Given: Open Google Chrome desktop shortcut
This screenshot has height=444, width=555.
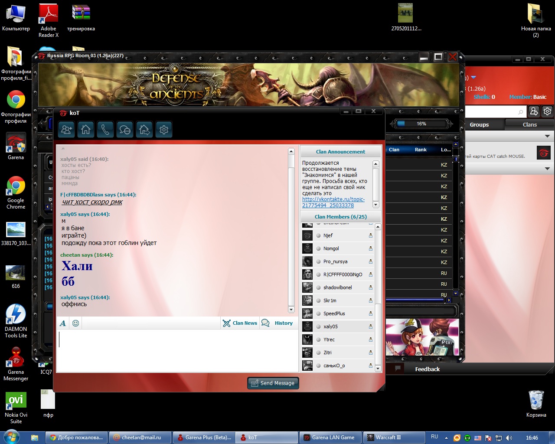Looking at the screenshot, I should (x=16, y=193).
